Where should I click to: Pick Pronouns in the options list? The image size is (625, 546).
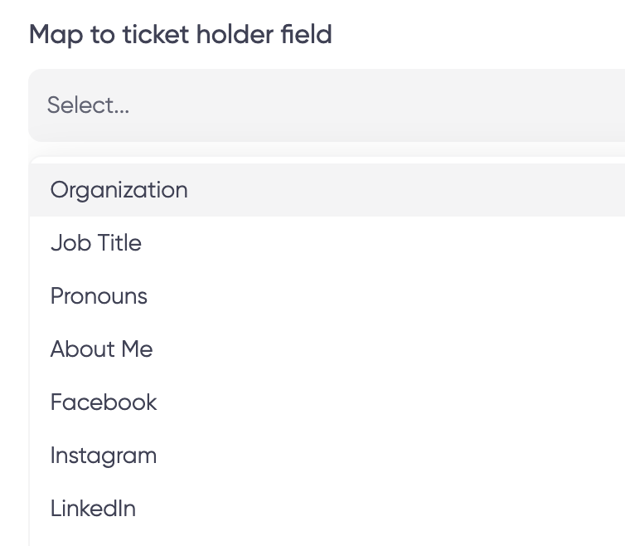point(99,296)
